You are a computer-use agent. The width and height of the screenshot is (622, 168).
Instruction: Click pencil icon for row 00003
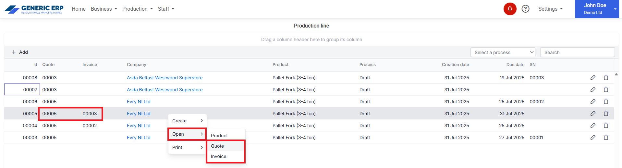[x=593, y=138]
